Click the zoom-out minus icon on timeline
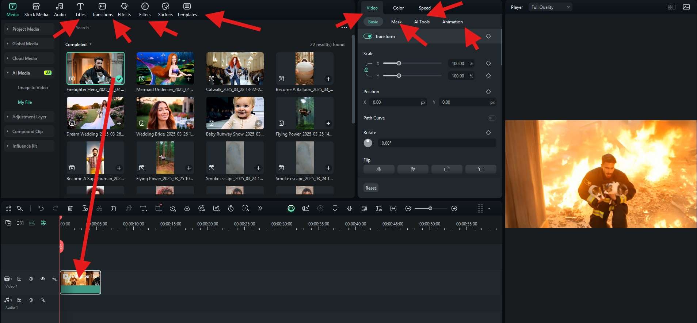Viewport: 697px width, 323px height. coord(408,208)
